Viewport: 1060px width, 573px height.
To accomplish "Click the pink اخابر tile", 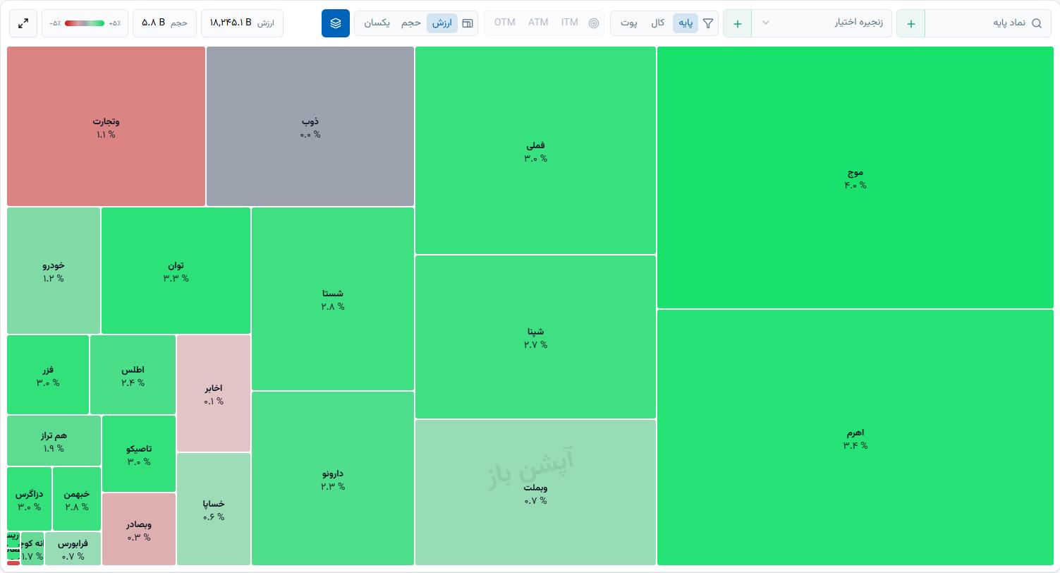I will [x=214, y=394].
